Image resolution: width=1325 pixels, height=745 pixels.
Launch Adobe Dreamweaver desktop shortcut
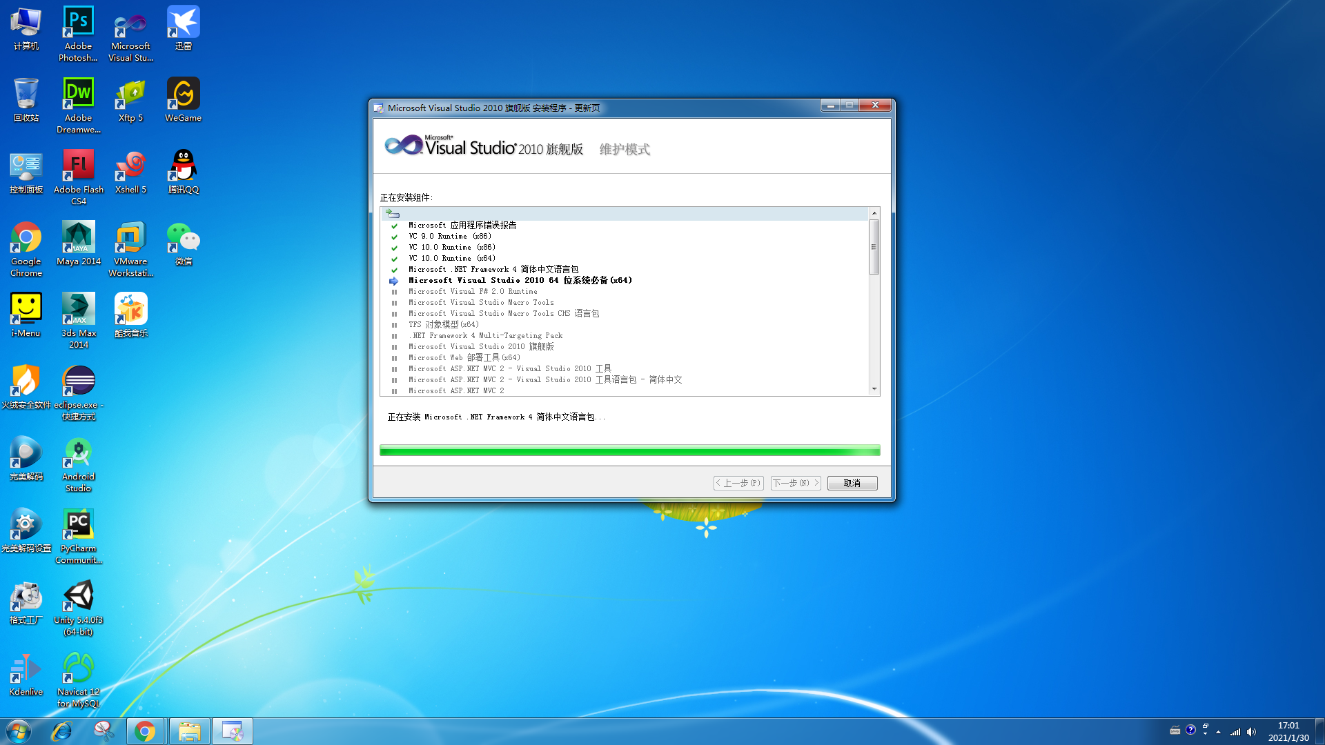pyautogui.click(x=78, y=106)
